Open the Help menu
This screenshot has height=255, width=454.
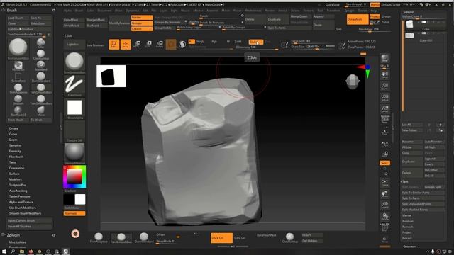point(374,11)
